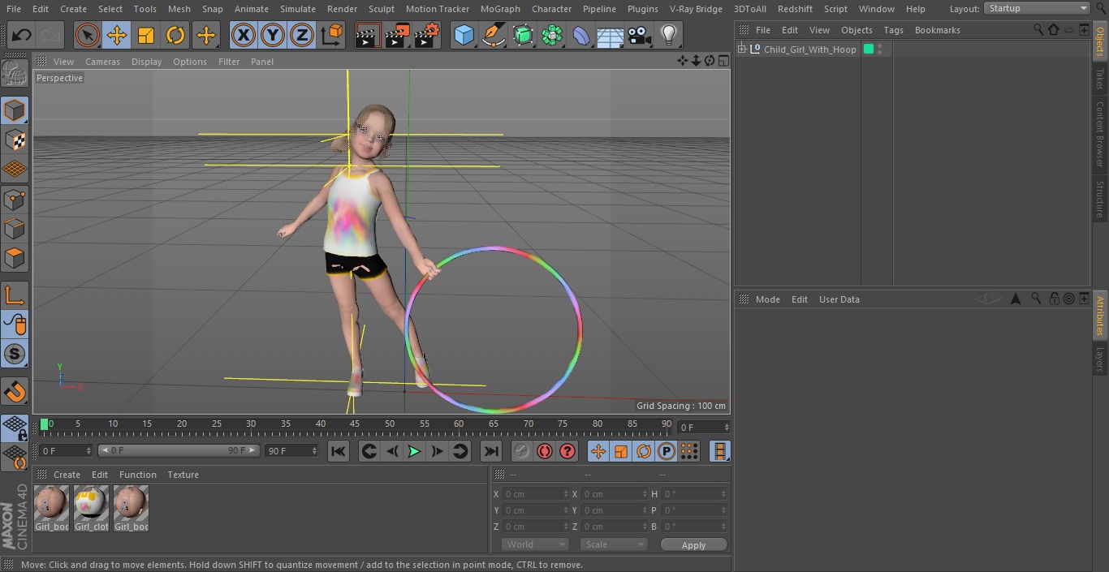Click the X position input field
Image resolution: width=1109 pixels, height=572 pixels.
pyautogui.click(x=535, y=494)
